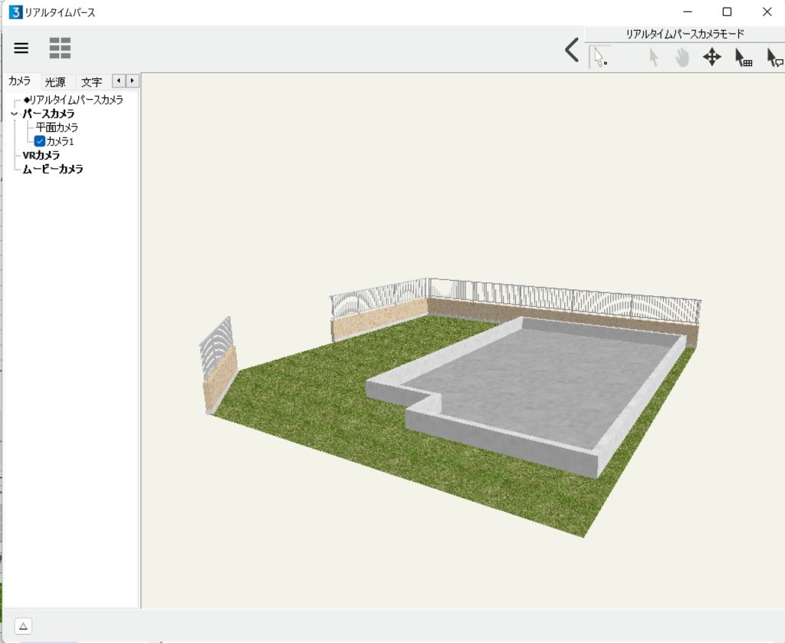Select the リアルタイムパースカメラ tree item

[75, 100]
